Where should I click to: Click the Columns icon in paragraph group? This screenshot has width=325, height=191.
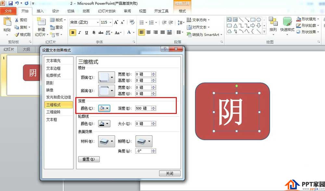tap(179, 33)
